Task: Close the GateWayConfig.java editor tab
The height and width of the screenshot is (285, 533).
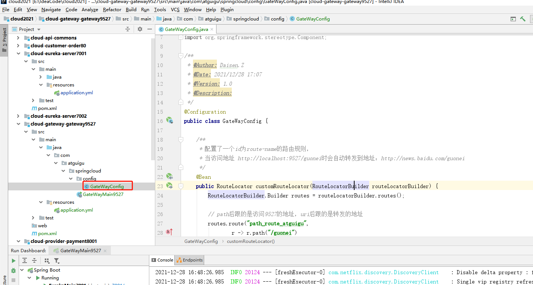Action: click(212, 29)
